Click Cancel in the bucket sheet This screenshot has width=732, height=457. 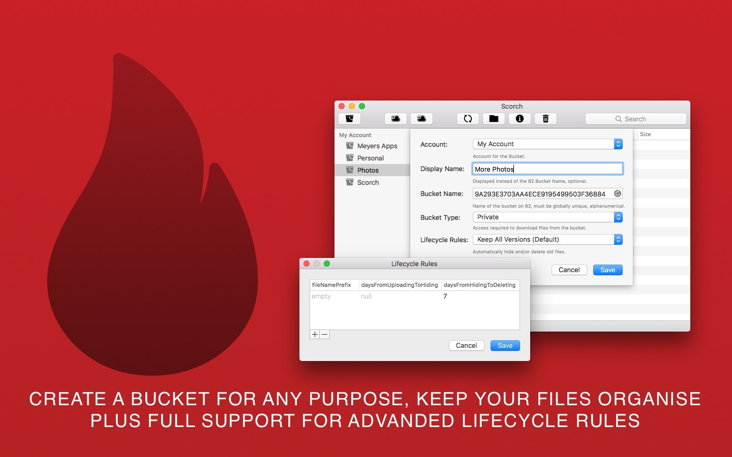pyautogui.click(x=569, y=270)
